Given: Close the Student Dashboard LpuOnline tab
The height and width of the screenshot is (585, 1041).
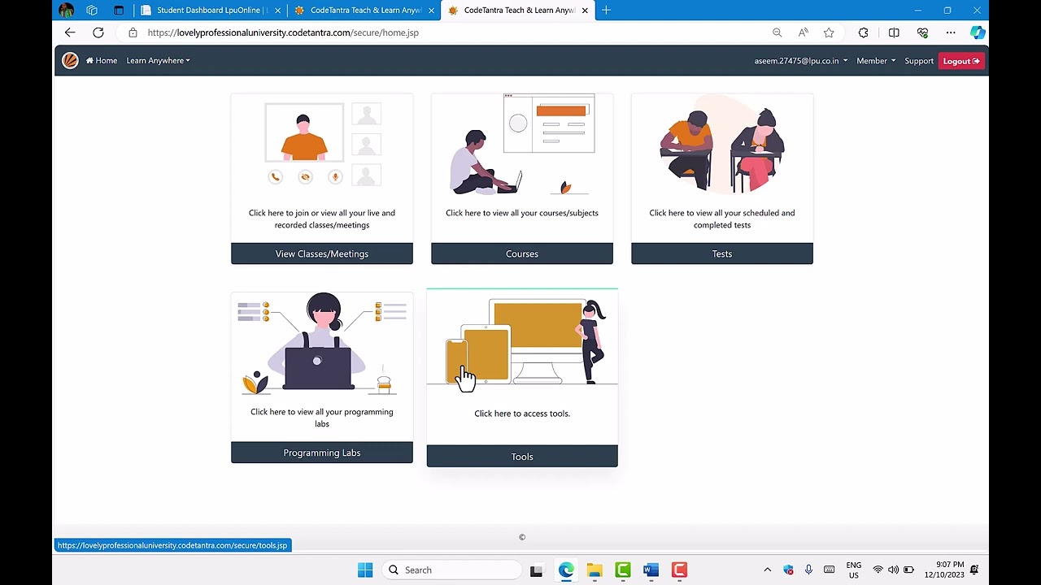Looking at the screenshot, I should click(x=278, y=11).
